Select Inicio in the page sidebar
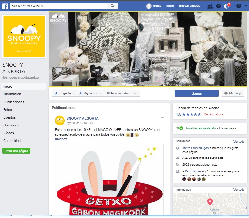This screenshot has width=249, height=218. coord(24,86)
